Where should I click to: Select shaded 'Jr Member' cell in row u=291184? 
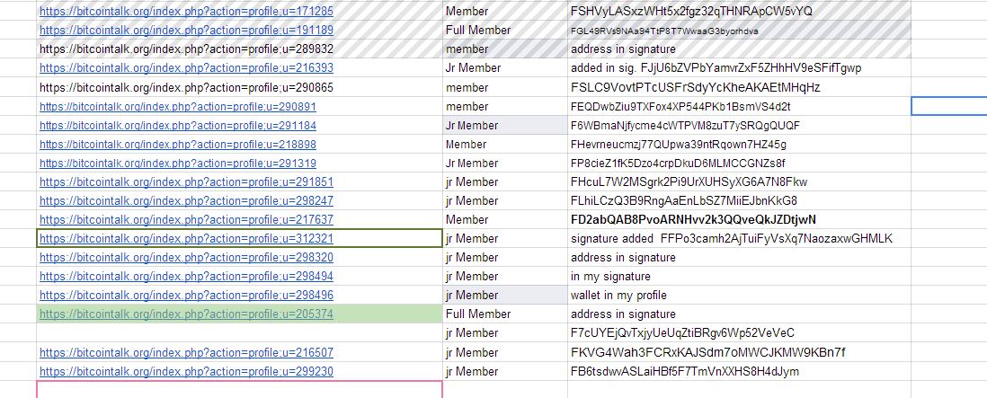505,125
